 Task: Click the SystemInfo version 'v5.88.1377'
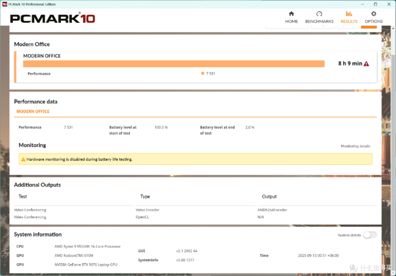(x=185, y=260)
